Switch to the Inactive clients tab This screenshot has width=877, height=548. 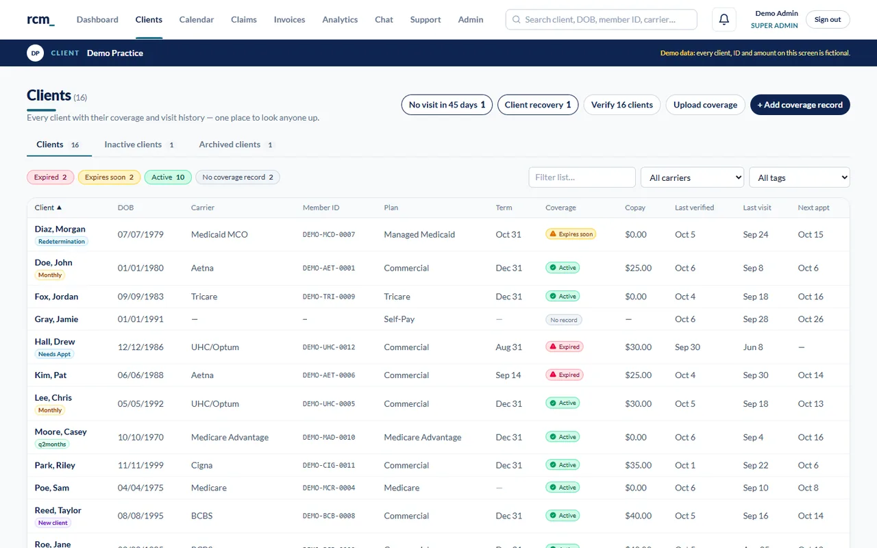point(139,145)
